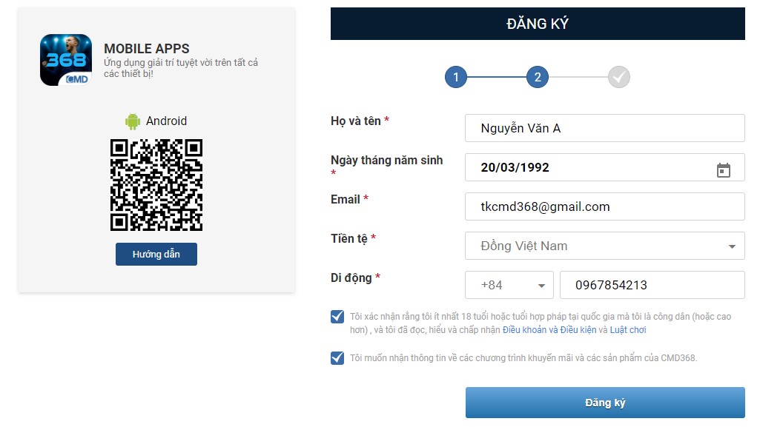Click the Hướng dẫn guide button
760x427 pixels.
[x=156, y=255]
